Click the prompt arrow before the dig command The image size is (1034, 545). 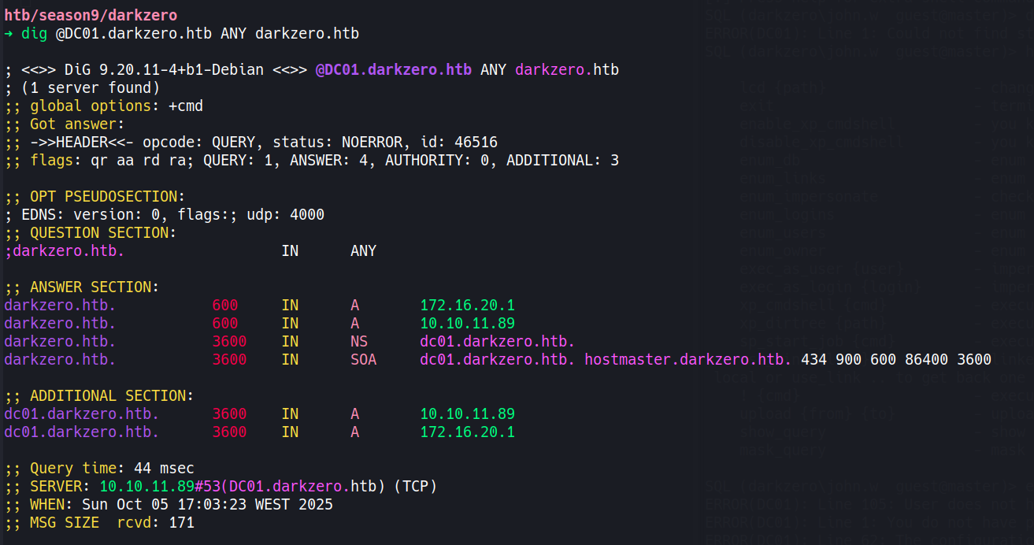(x=9, y=34)
